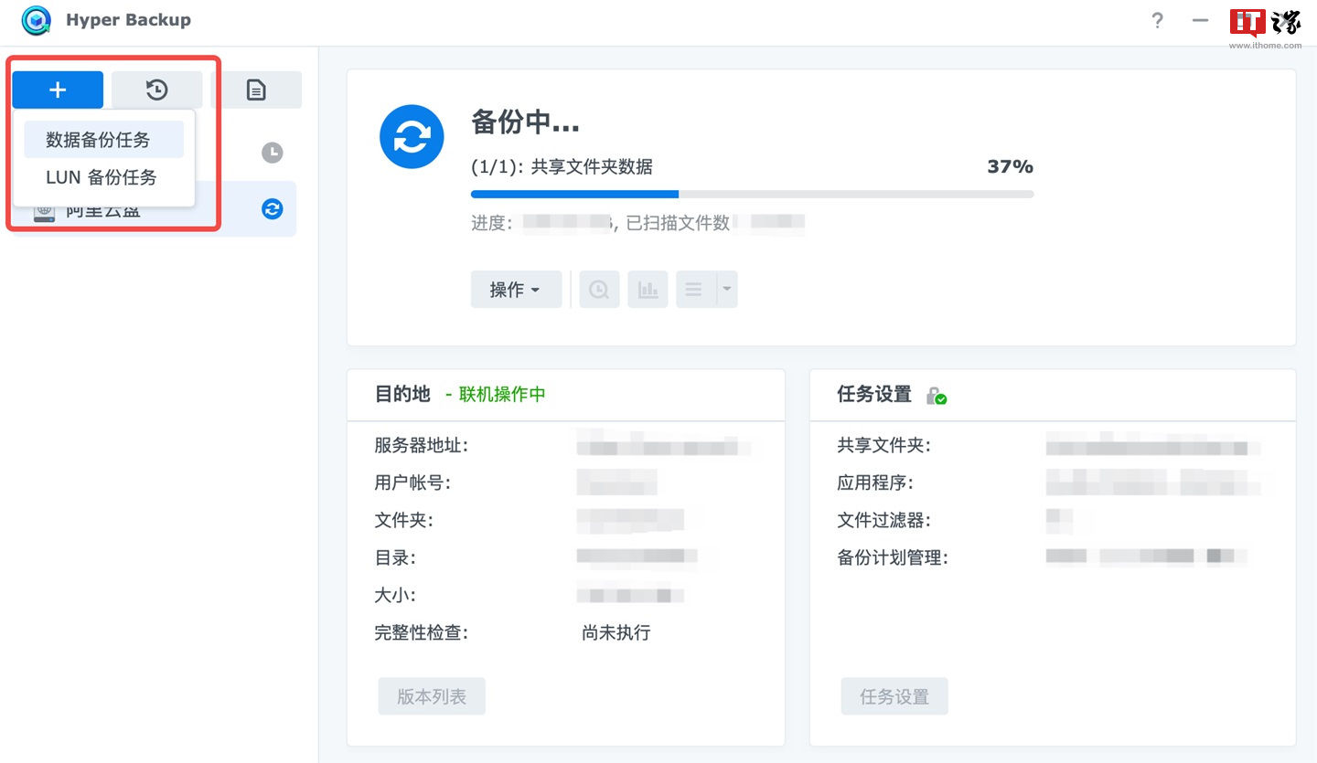1317x763 pixels.
Task: Click the list menu icon button
Action: 695,290
